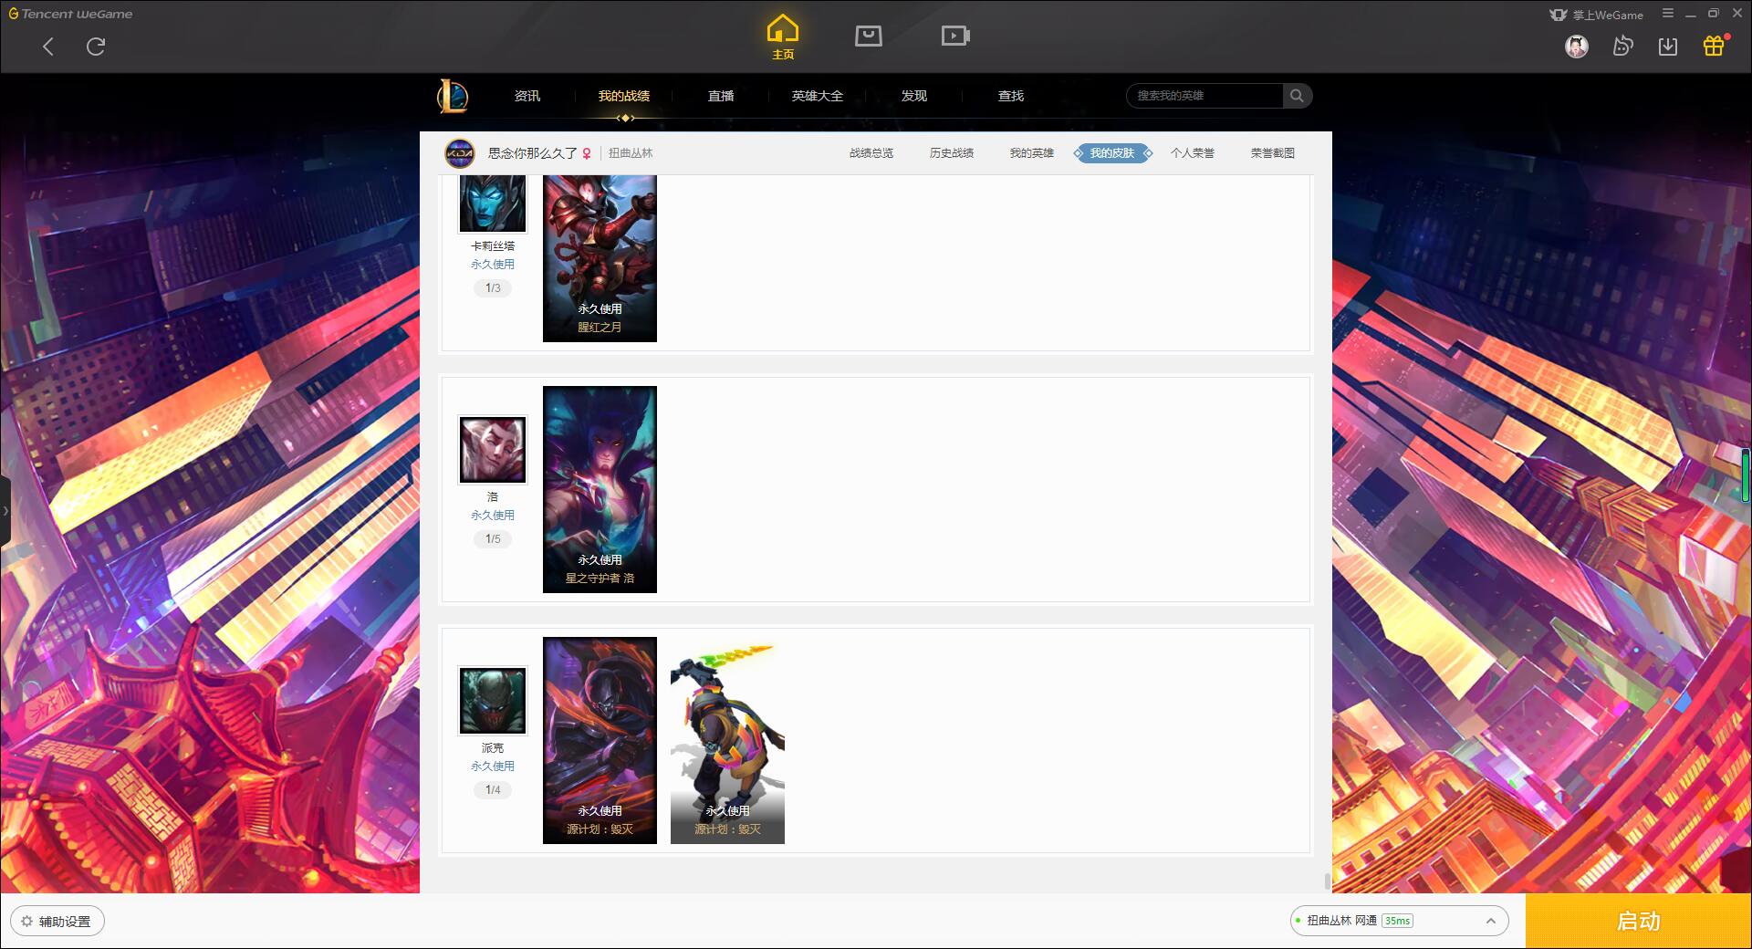
Task: Switch to 个人荣誉 sub-tab
Action: click(1193, 153)
